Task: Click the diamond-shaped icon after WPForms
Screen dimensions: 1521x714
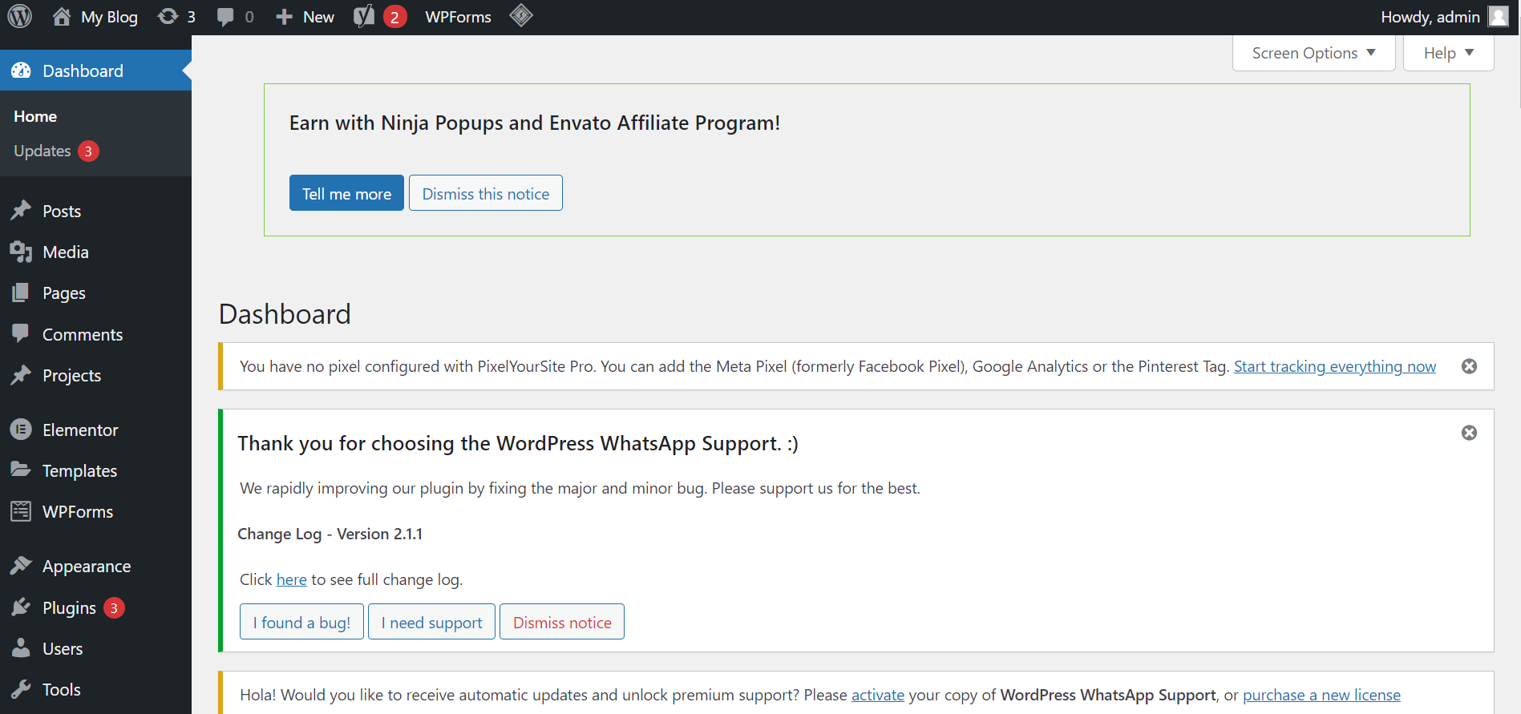Action: pos(521,15)
